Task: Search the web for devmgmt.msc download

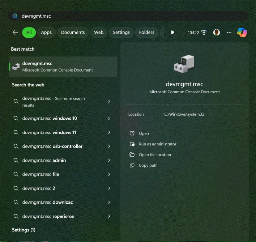Action: (x=63, y=202)
